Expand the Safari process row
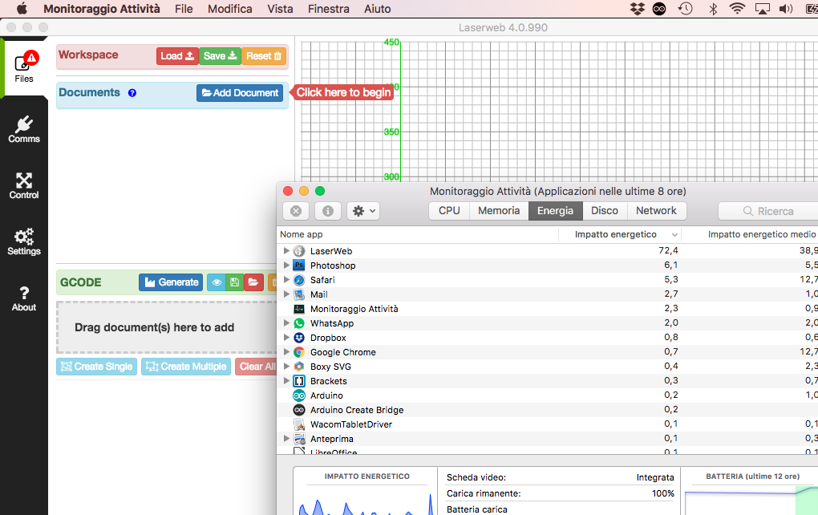Screen dimensions: 818x515 (286, 280)
